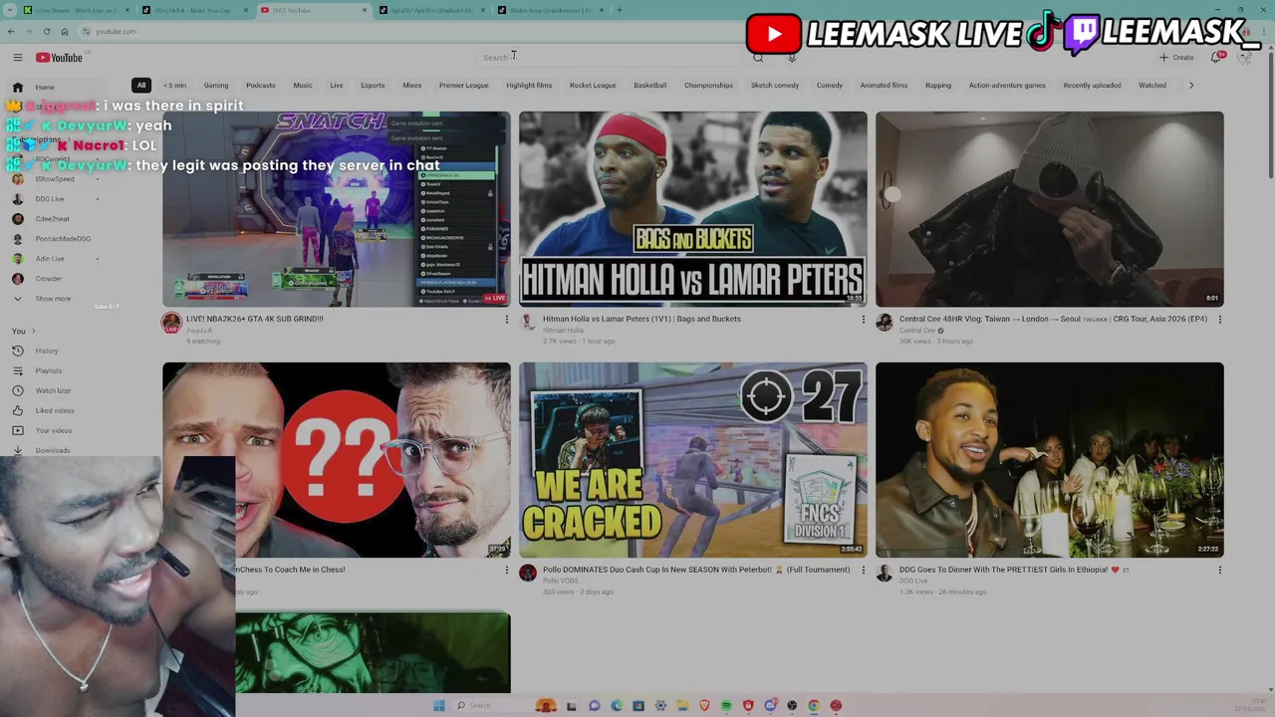This screenshot has width=1275, height=717.
Task: Select the Rocket League chip
Action: pyautogui.click(x=593, y=85)
